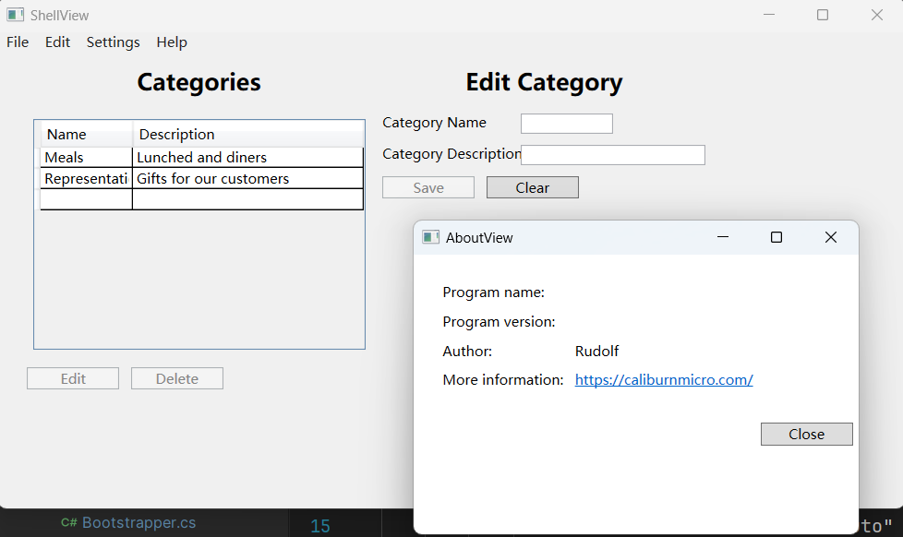
Task: Maximize the AboutView dialog
Action: [x=777, y=237]
